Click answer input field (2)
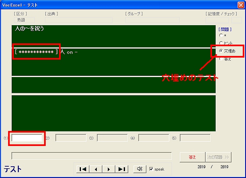 tap(71, 138)
